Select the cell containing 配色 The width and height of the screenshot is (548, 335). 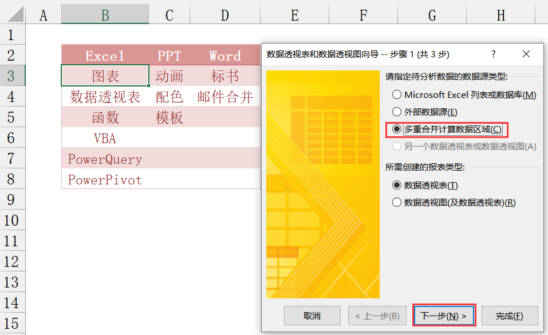click(x=169, y=96)
